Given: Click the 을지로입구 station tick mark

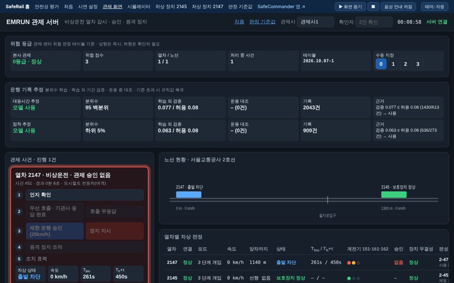Looking at the screenshot, I should click(x=327, y=200).
